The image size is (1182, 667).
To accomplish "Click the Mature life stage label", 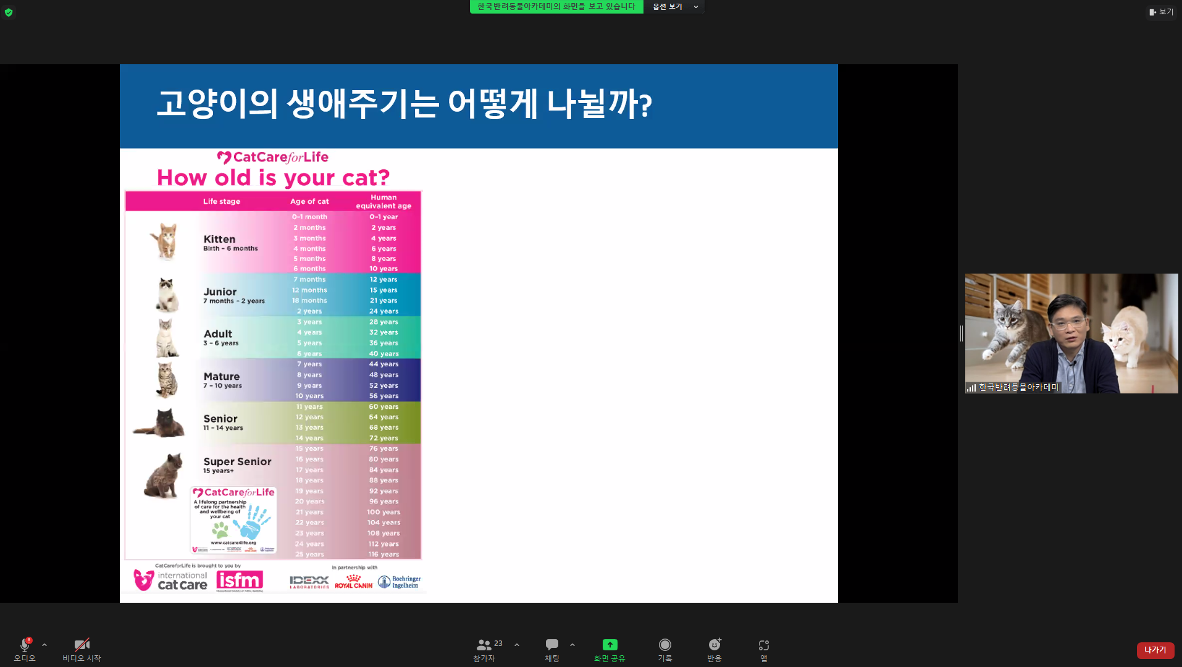I will 222,376.
